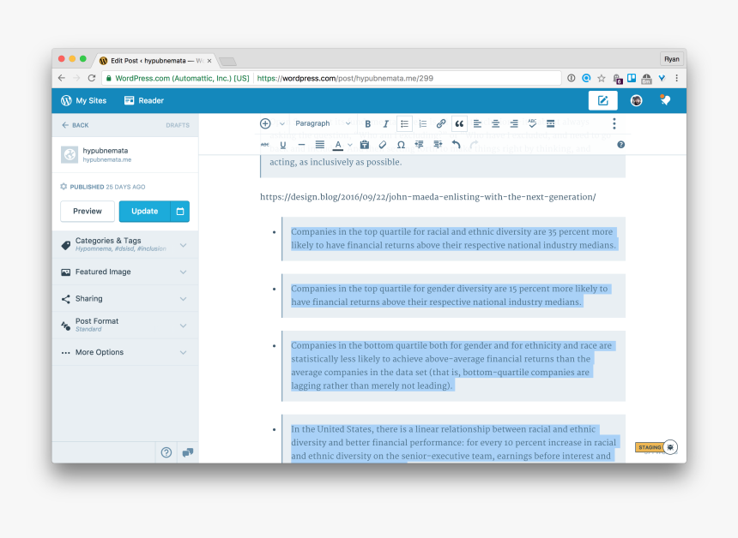Expand the insert-content dropdown arrow beside the plus
The height and width of the screenshot is (538, 738).
click(x=282, y=124)
